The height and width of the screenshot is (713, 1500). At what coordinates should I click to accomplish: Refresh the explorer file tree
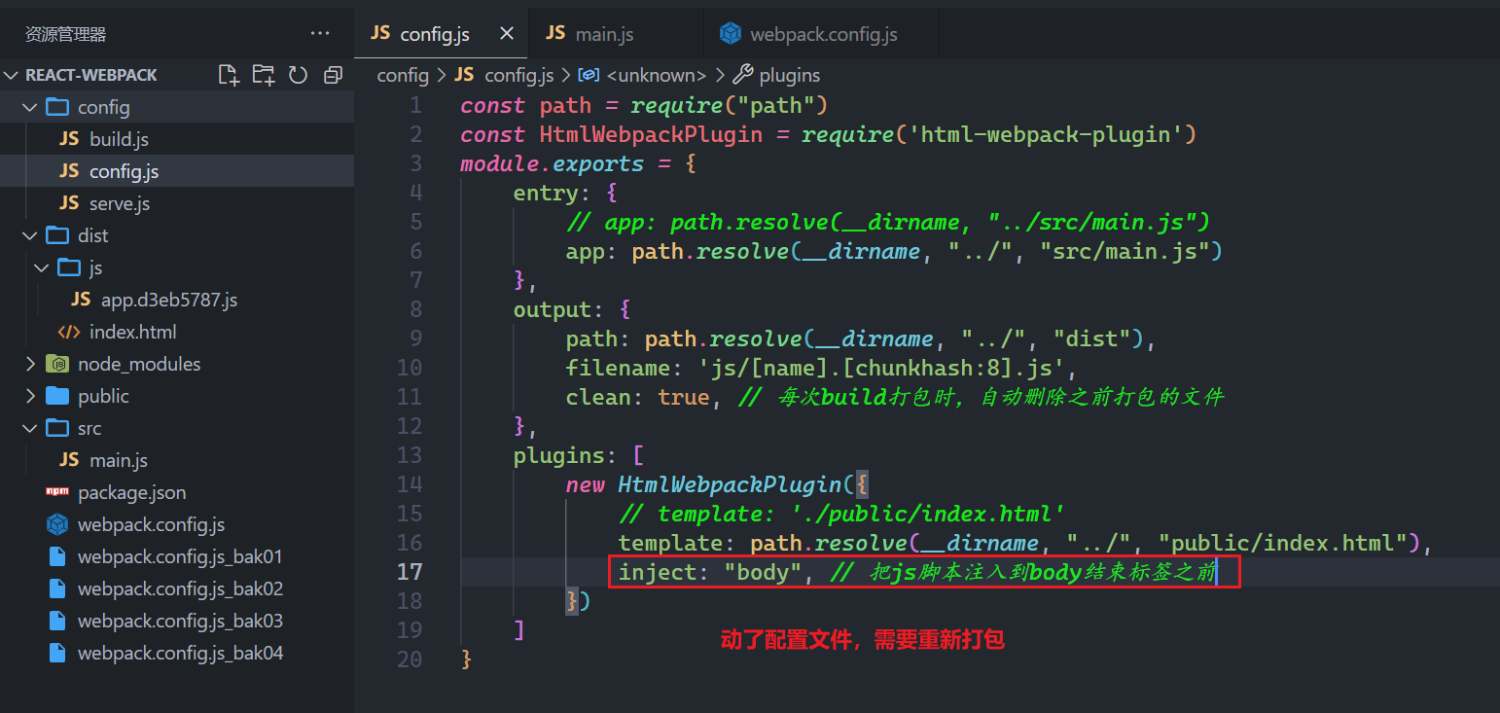coord(299,75)
